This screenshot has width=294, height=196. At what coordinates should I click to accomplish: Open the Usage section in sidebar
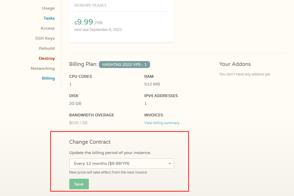(x=48, y=8)
